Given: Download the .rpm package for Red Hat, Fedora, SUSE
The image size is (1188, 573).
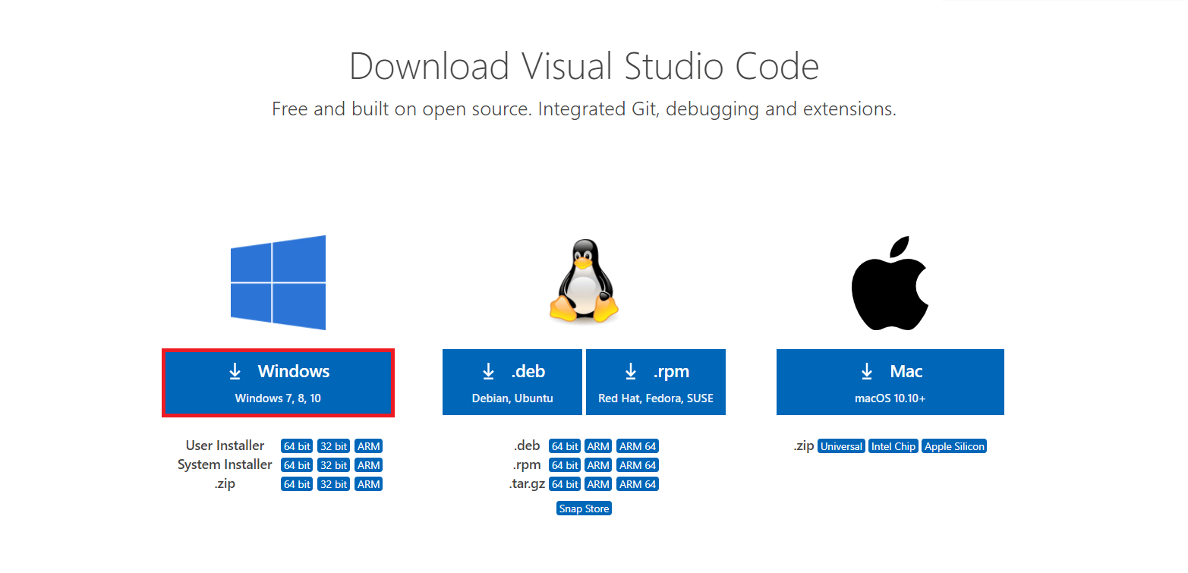Looking at the screenshot, I should click(656, 383).
